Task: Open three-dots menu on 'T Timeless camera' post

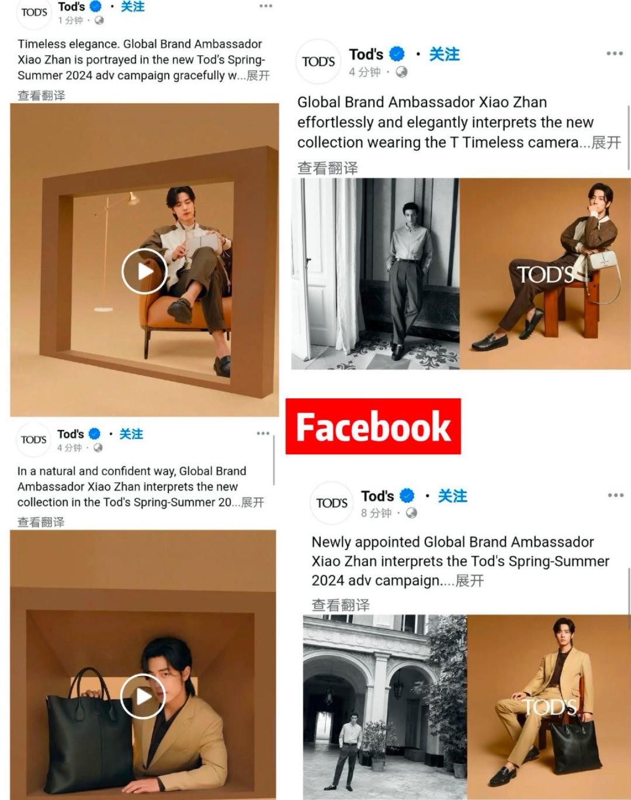Action: (x=615, y=53)
